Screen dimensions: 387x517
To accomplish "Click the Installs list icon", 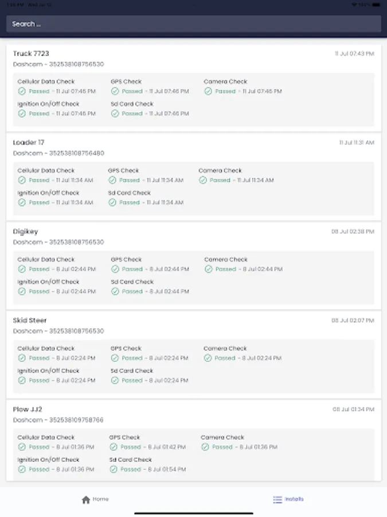I will coord(278,500).
